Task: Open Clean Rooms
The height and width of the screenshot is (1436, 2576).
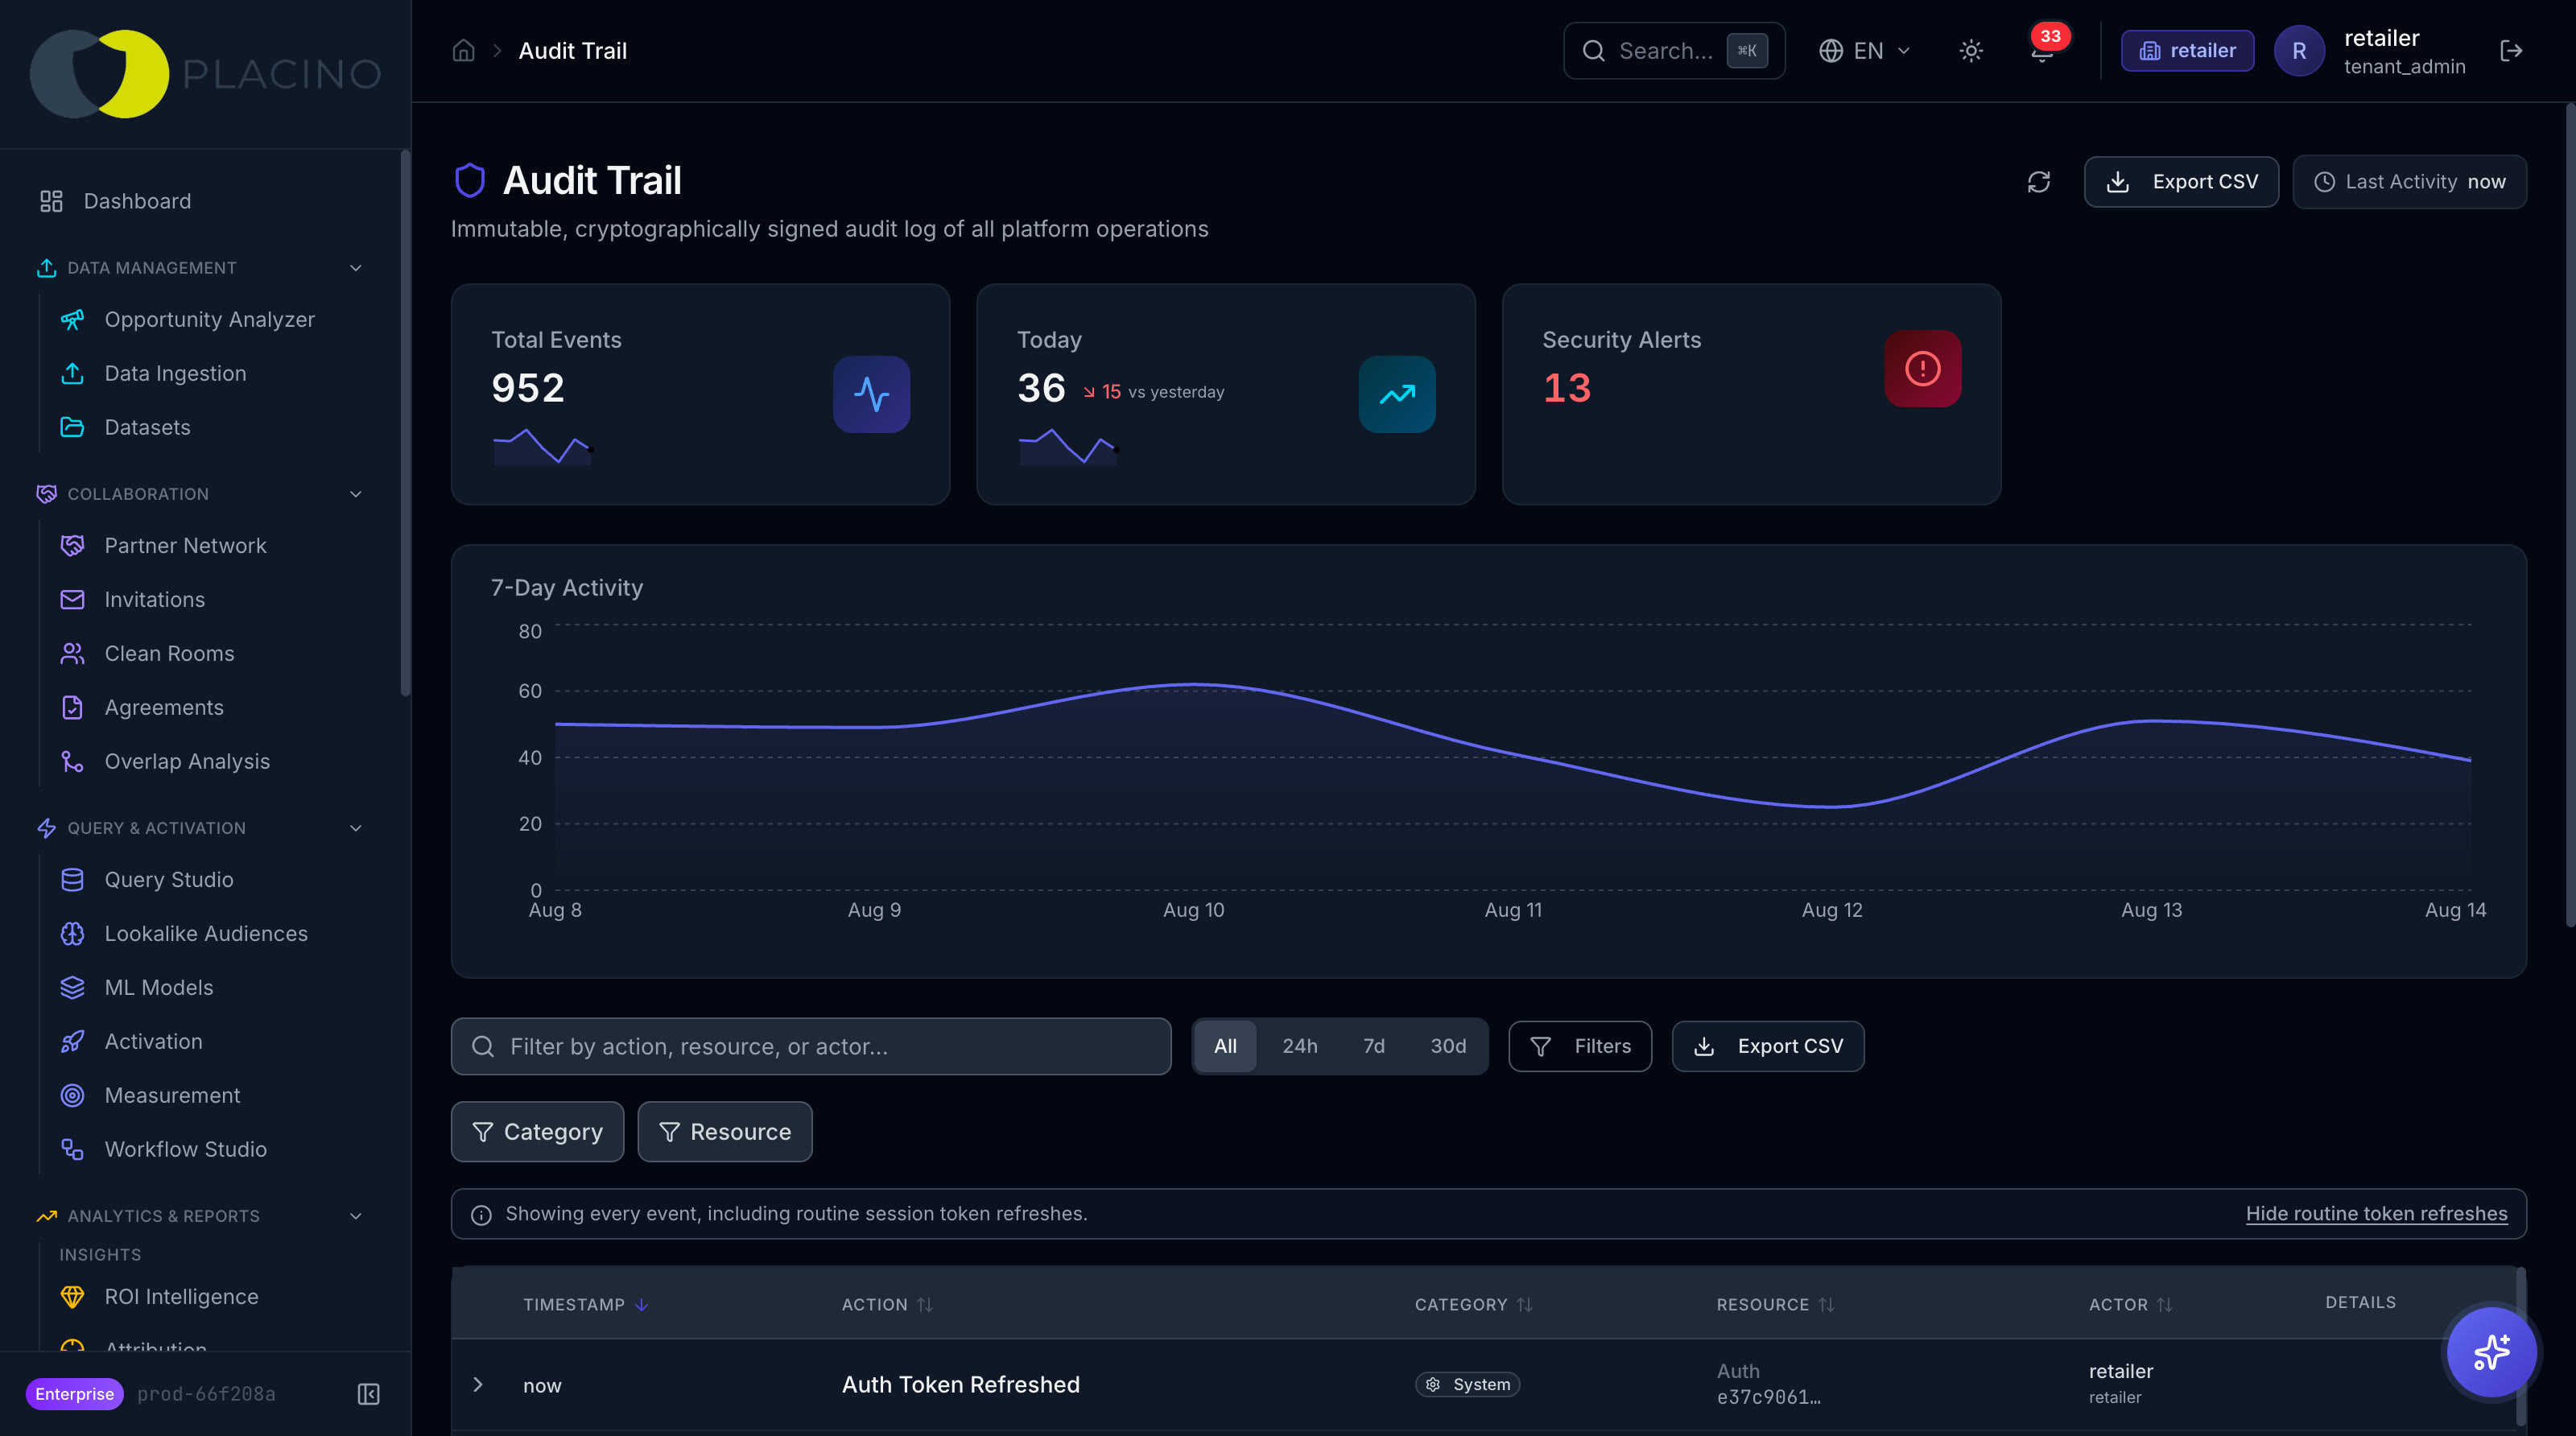Action: tap(169, 653)
